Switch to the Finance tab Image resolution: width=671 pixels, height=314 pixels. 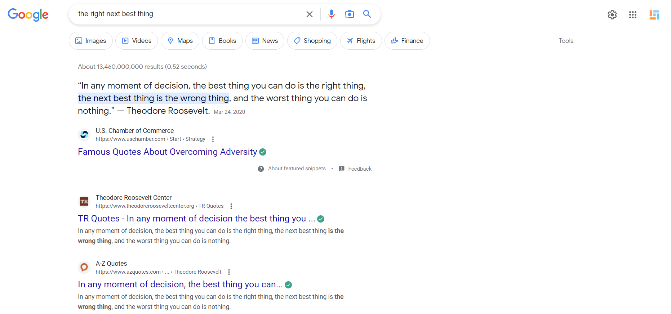click(x=407, y=41)
